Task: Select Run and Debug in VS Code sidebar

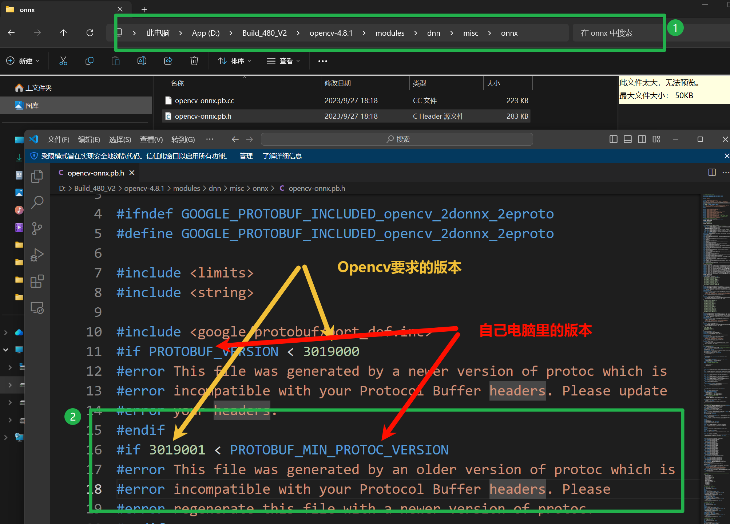Action: [x=37, y=255]
